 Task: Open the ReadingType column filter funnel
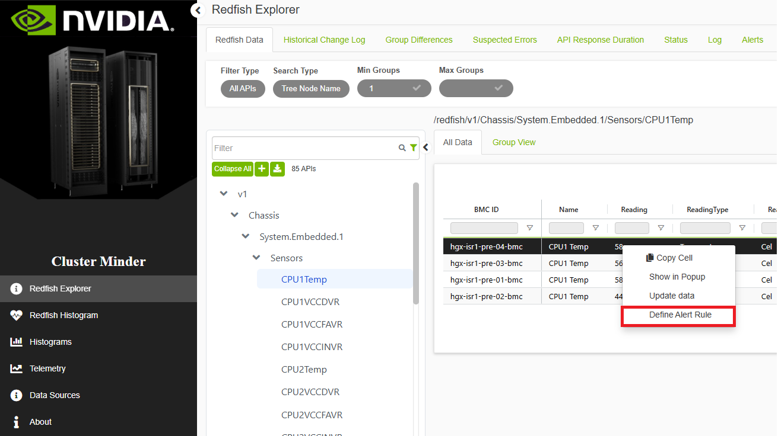click(x=742, y=228)
